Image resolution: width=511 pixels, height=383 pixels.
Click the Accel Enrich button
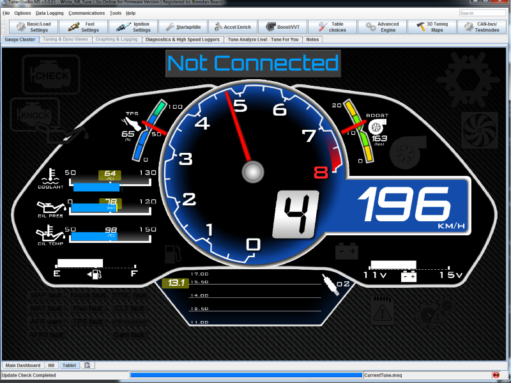click(x=233, y=27)
